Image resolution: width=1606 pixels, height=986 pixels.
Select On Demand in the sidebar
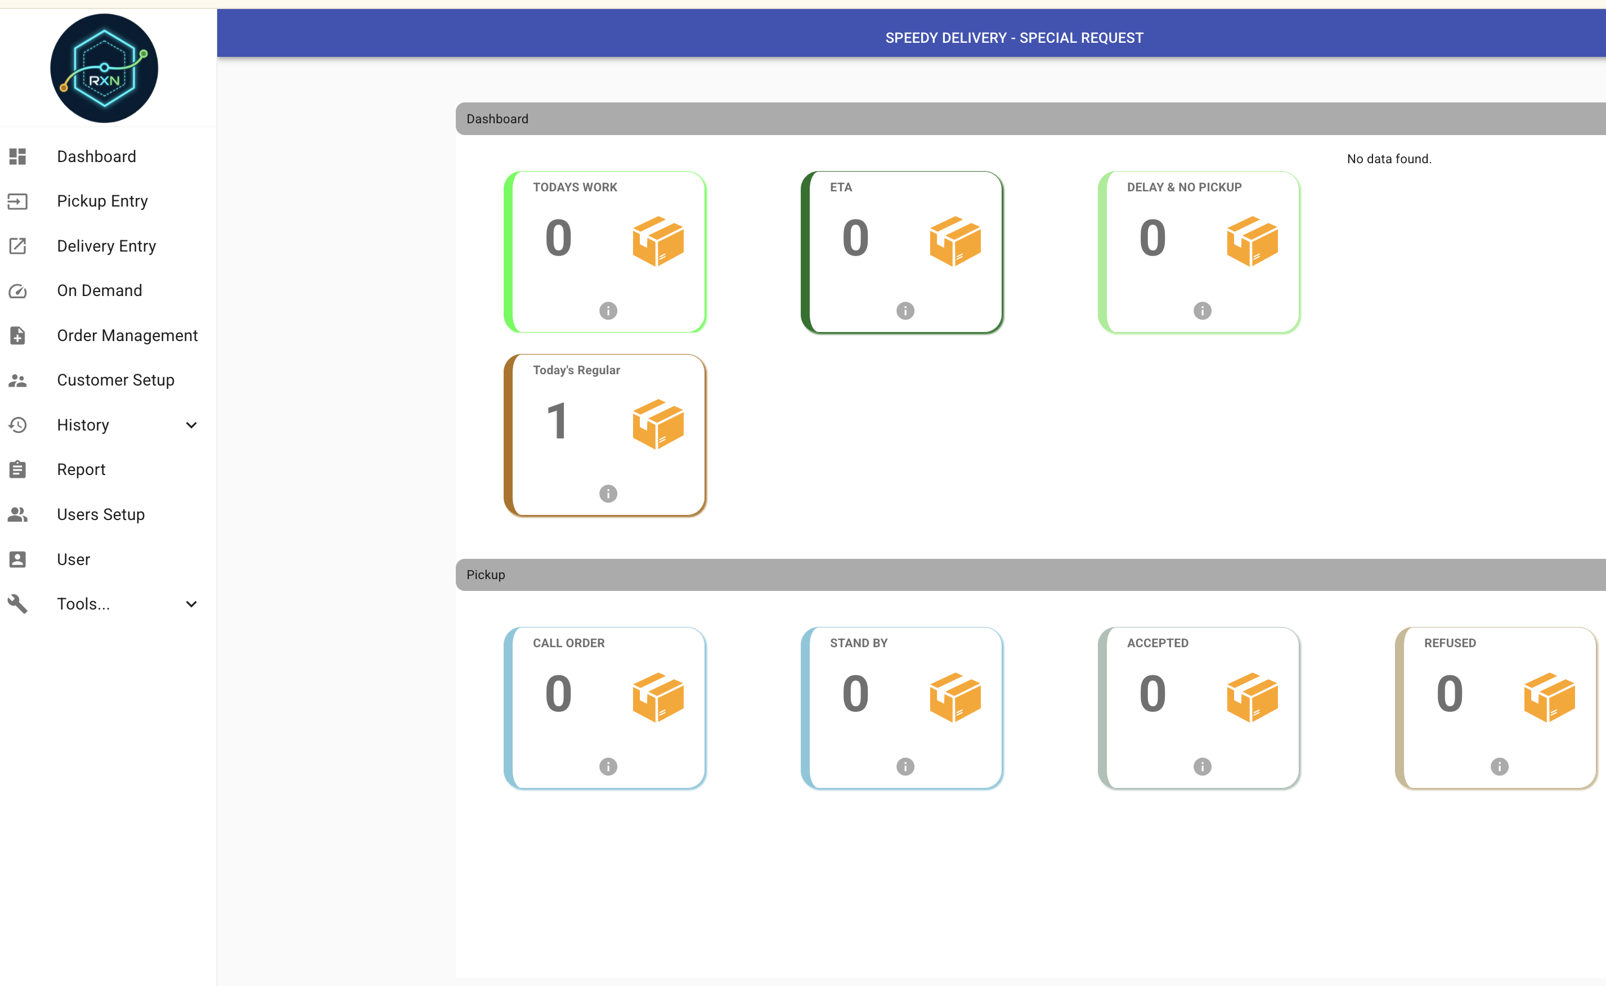coord(99,291)
